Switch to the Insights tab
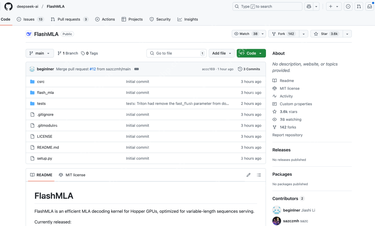 point(187,19)
